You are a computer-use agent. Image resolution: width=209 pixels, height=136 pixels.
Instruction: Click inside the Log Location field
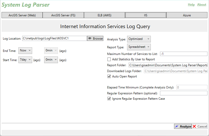pos(55,38)
